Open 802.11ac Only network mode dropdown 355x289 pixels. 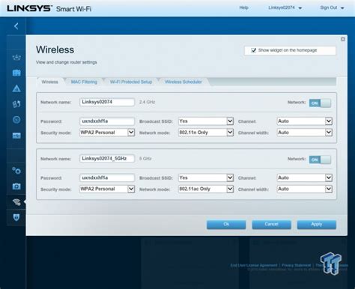[206, 189]
